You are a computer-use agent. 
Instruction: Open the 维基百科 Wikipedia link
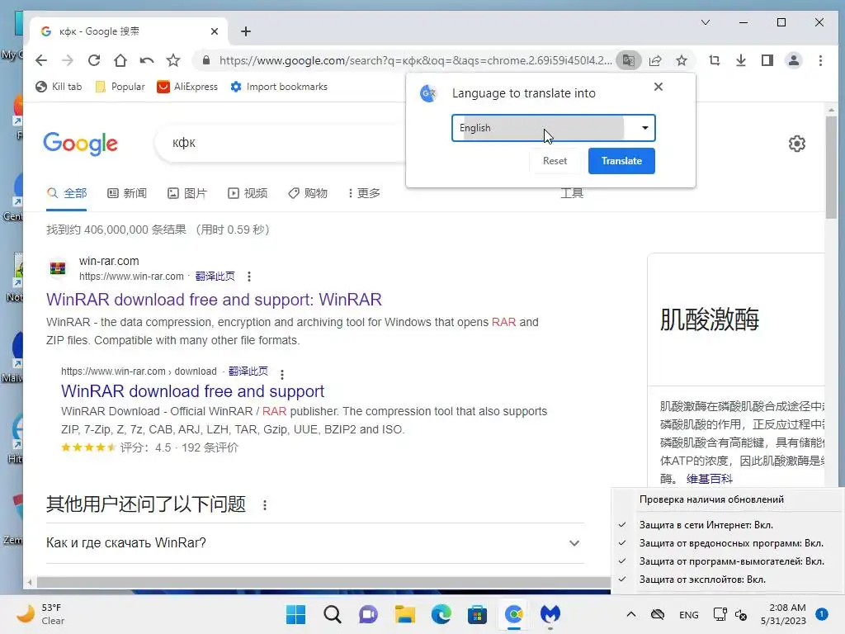pos(709,479)
